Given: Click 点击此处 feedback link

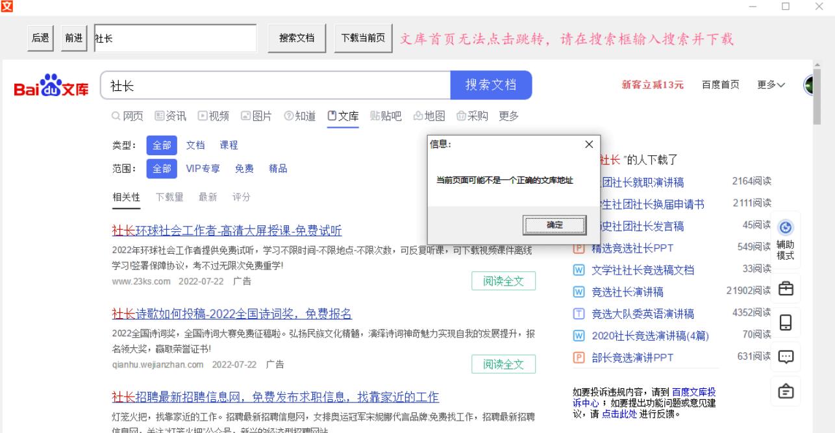Looking at the screenshot, I should click(619, 414).
